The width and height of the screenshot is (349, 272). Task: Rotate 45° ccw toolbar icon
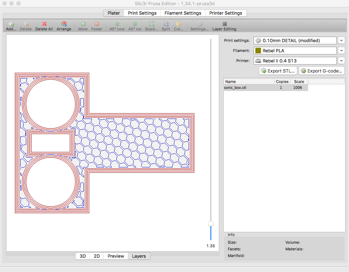117,24
